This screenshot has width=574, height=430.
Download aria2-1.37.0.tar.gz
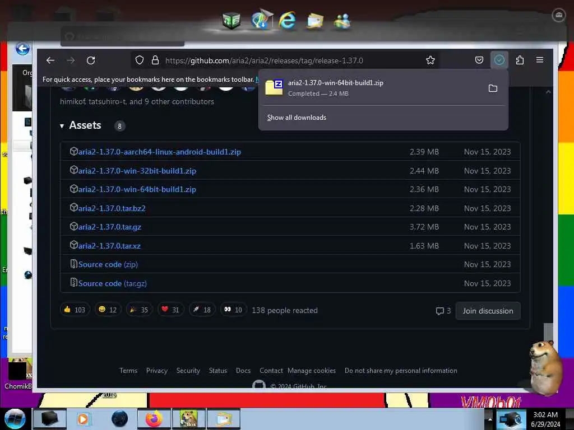tap(109, 227)
